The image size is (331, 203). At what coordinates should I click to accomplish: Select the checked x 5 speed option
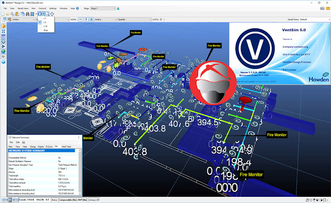click(x=46, y=22)
